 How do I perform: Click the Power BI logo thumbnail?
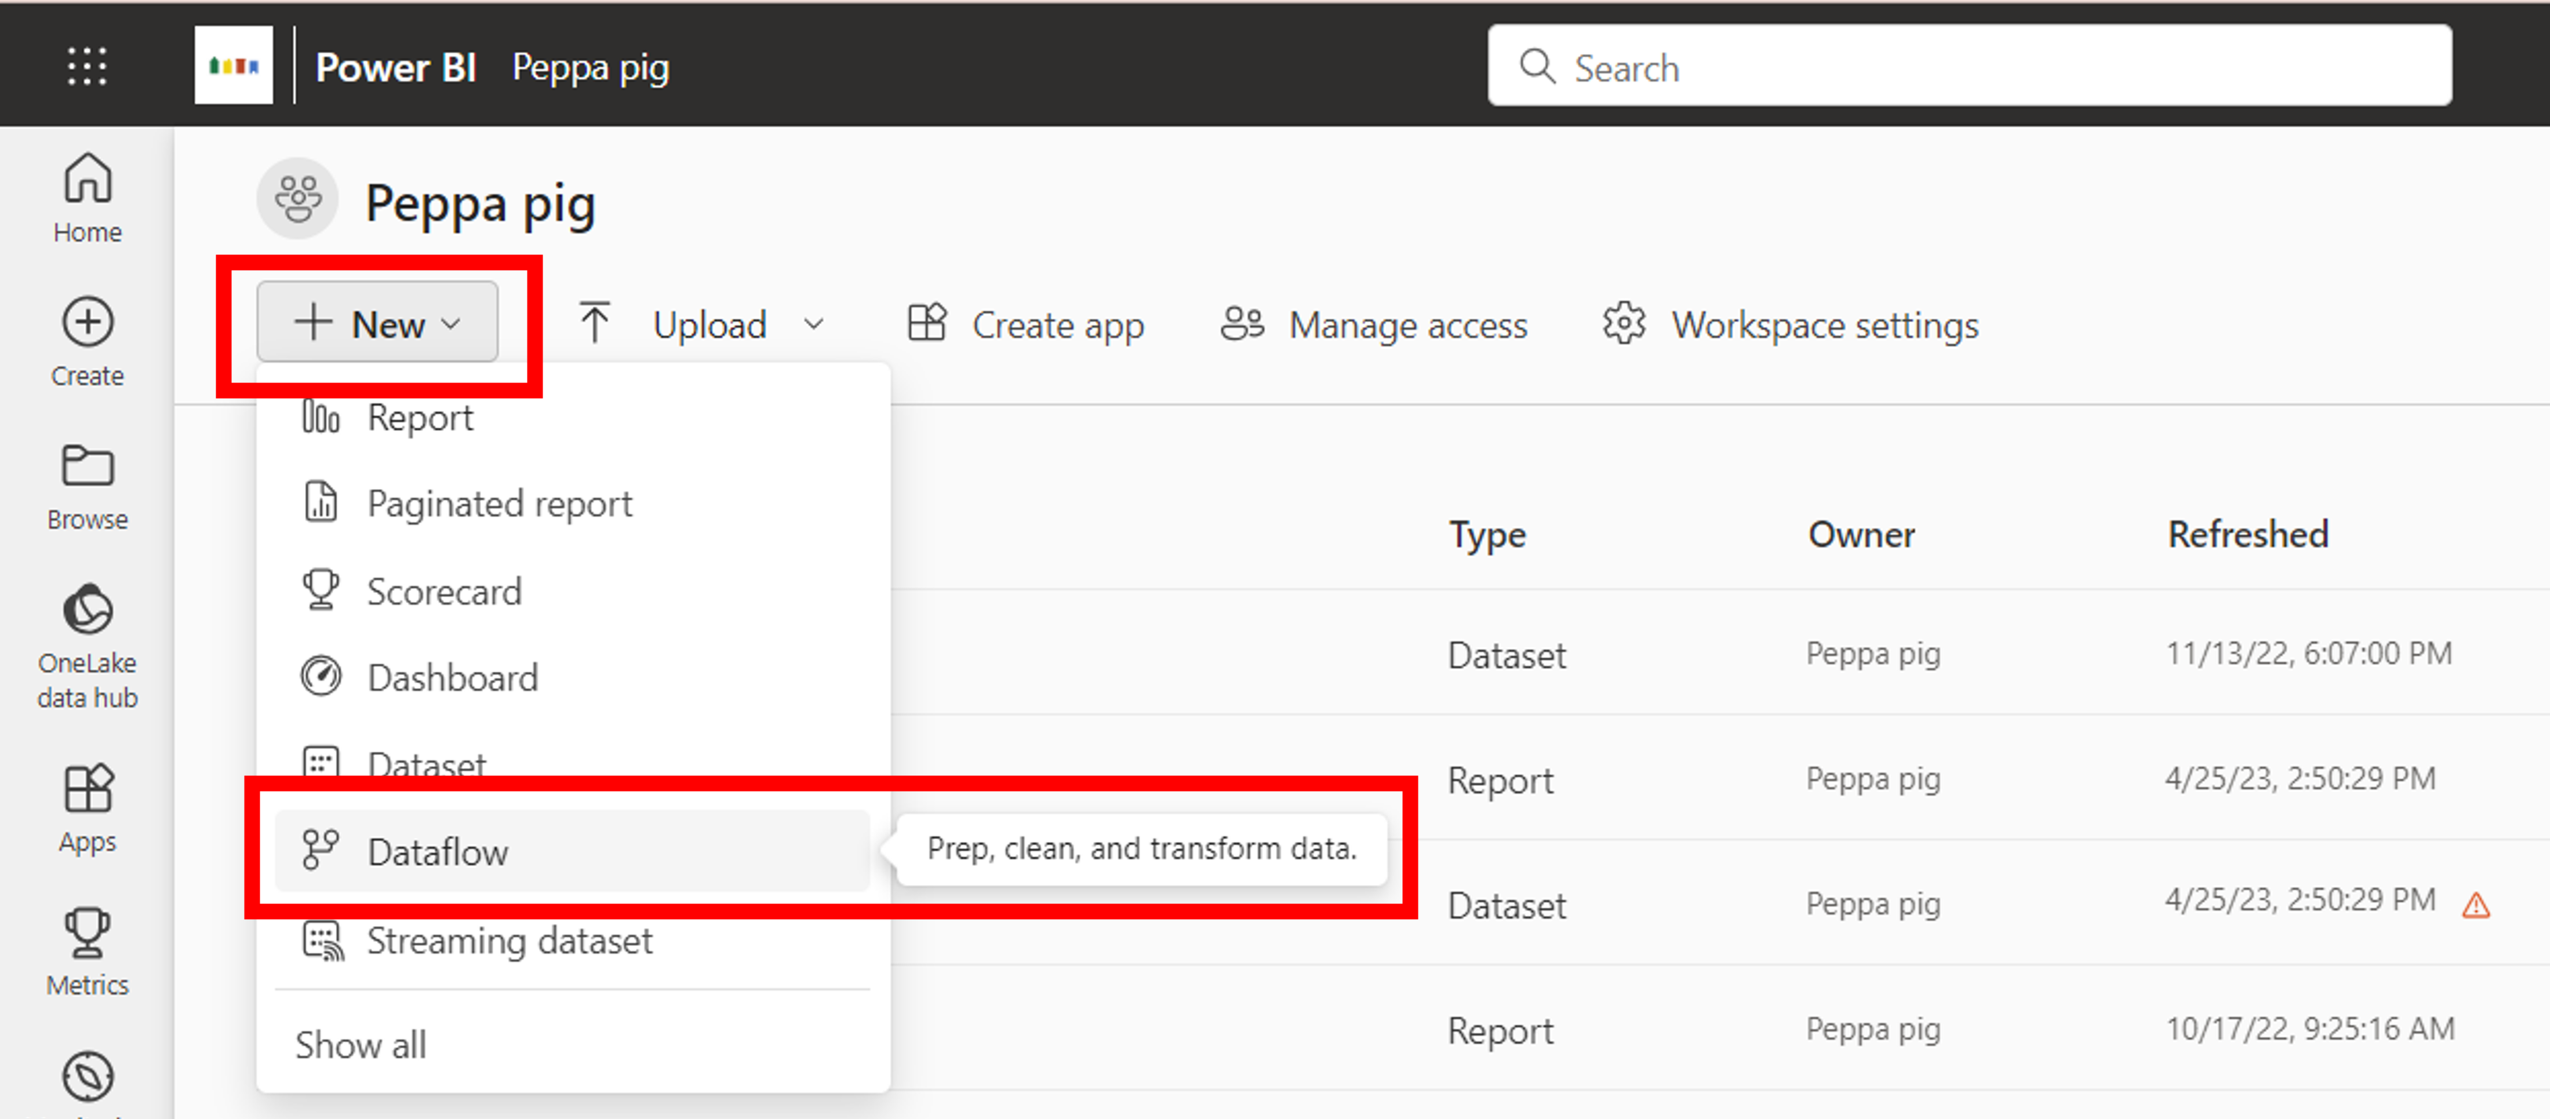pos(234,65)
